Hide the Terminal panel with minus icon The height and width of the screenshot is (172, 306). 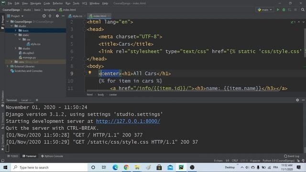point(303,100)
